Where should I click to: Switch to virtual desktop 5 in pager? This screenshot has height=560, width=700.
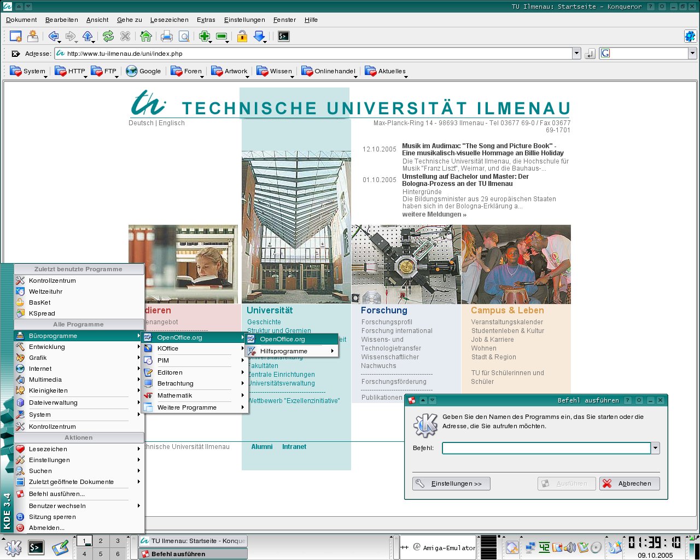[x=101, y=554]
